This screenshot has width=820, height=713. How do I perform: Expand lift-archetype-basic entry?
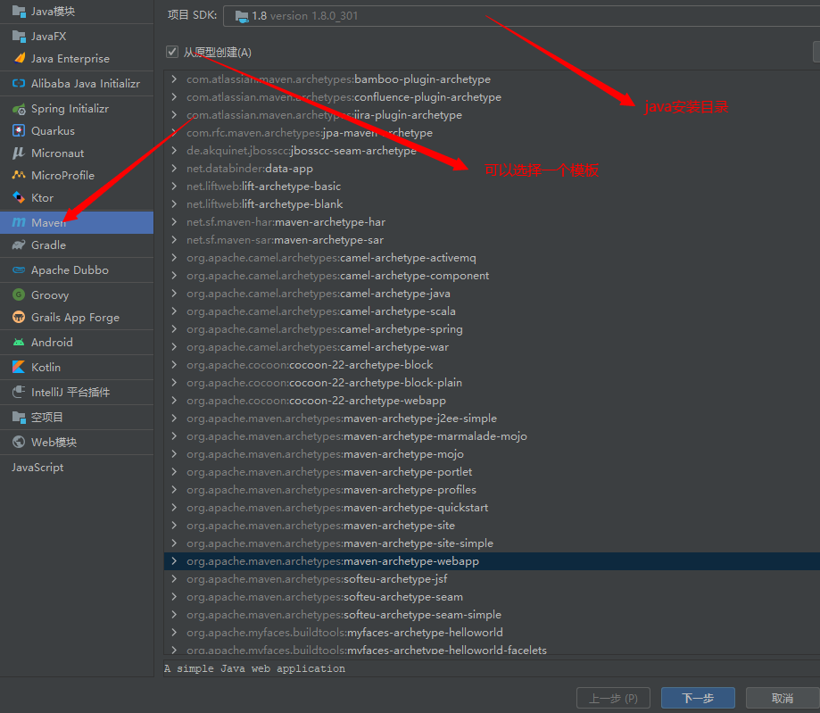tap(174, 187)
